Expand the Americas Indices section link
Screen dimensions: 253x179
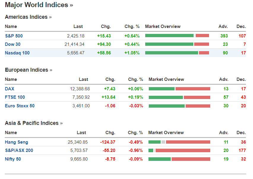[28, 17]
